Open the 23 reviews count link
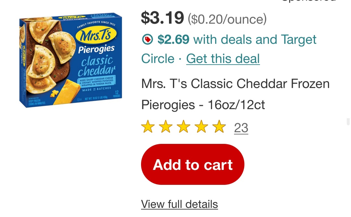Viewport: 351px width, 217px height. point(241,128)
